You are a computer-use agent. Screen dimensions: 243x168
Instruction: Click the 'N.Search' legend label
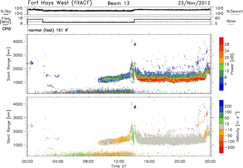point(235,11)
